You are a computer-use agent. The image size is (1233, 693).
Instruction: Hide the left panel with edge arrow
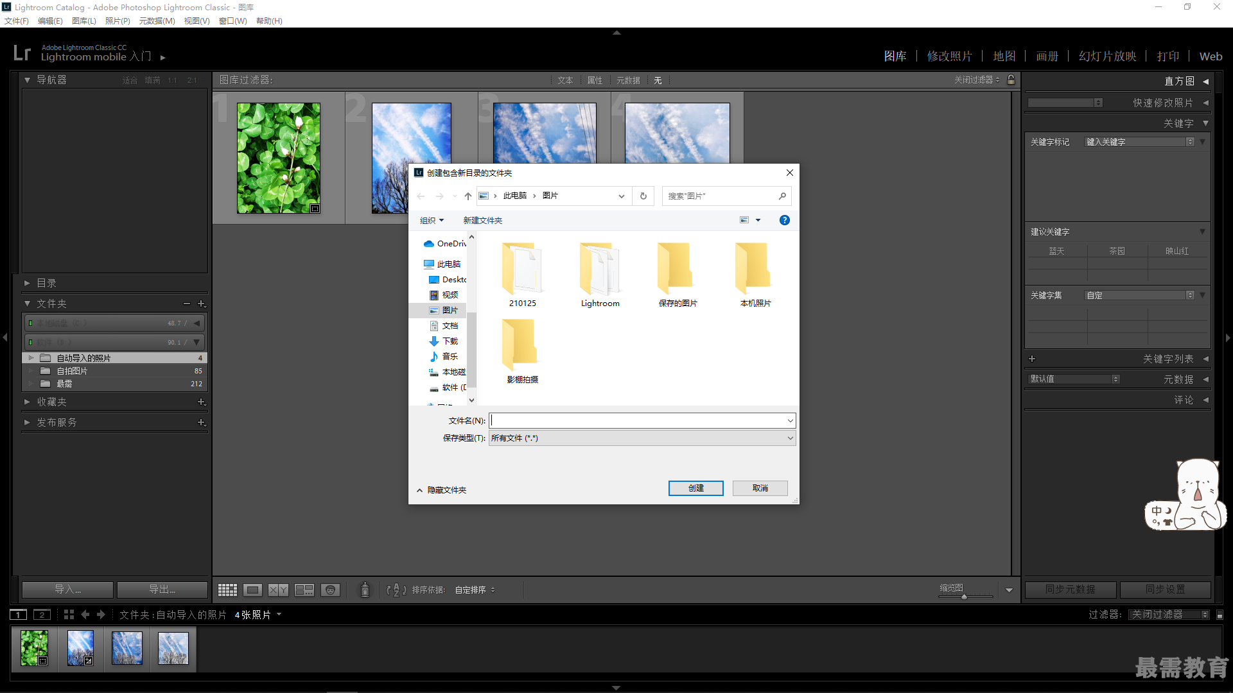pyautogui.click(x=5, y=337)
